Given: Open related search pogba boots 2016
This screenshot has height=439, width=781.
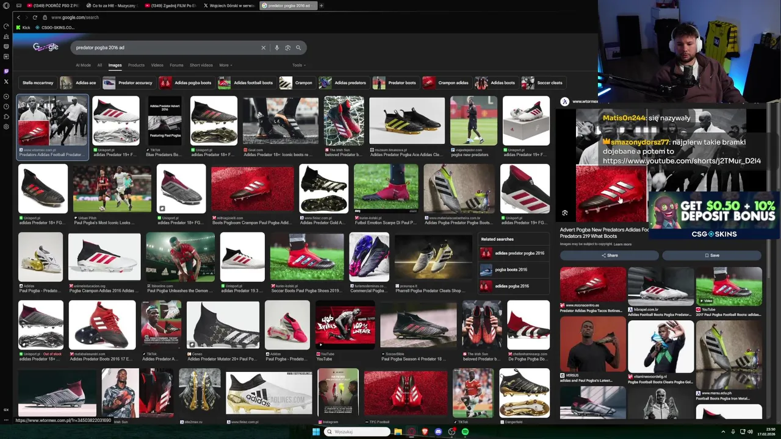Looking at the screenshot, I should [x=514, y=269].
